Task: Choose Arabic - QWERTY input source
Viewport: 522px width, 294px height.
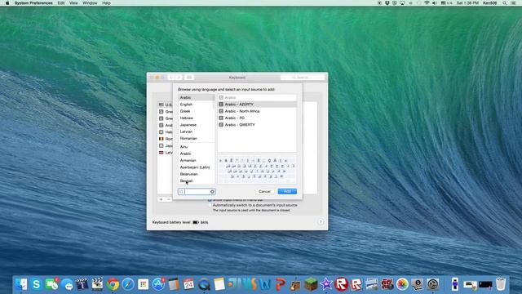Action: click(257, 125)
